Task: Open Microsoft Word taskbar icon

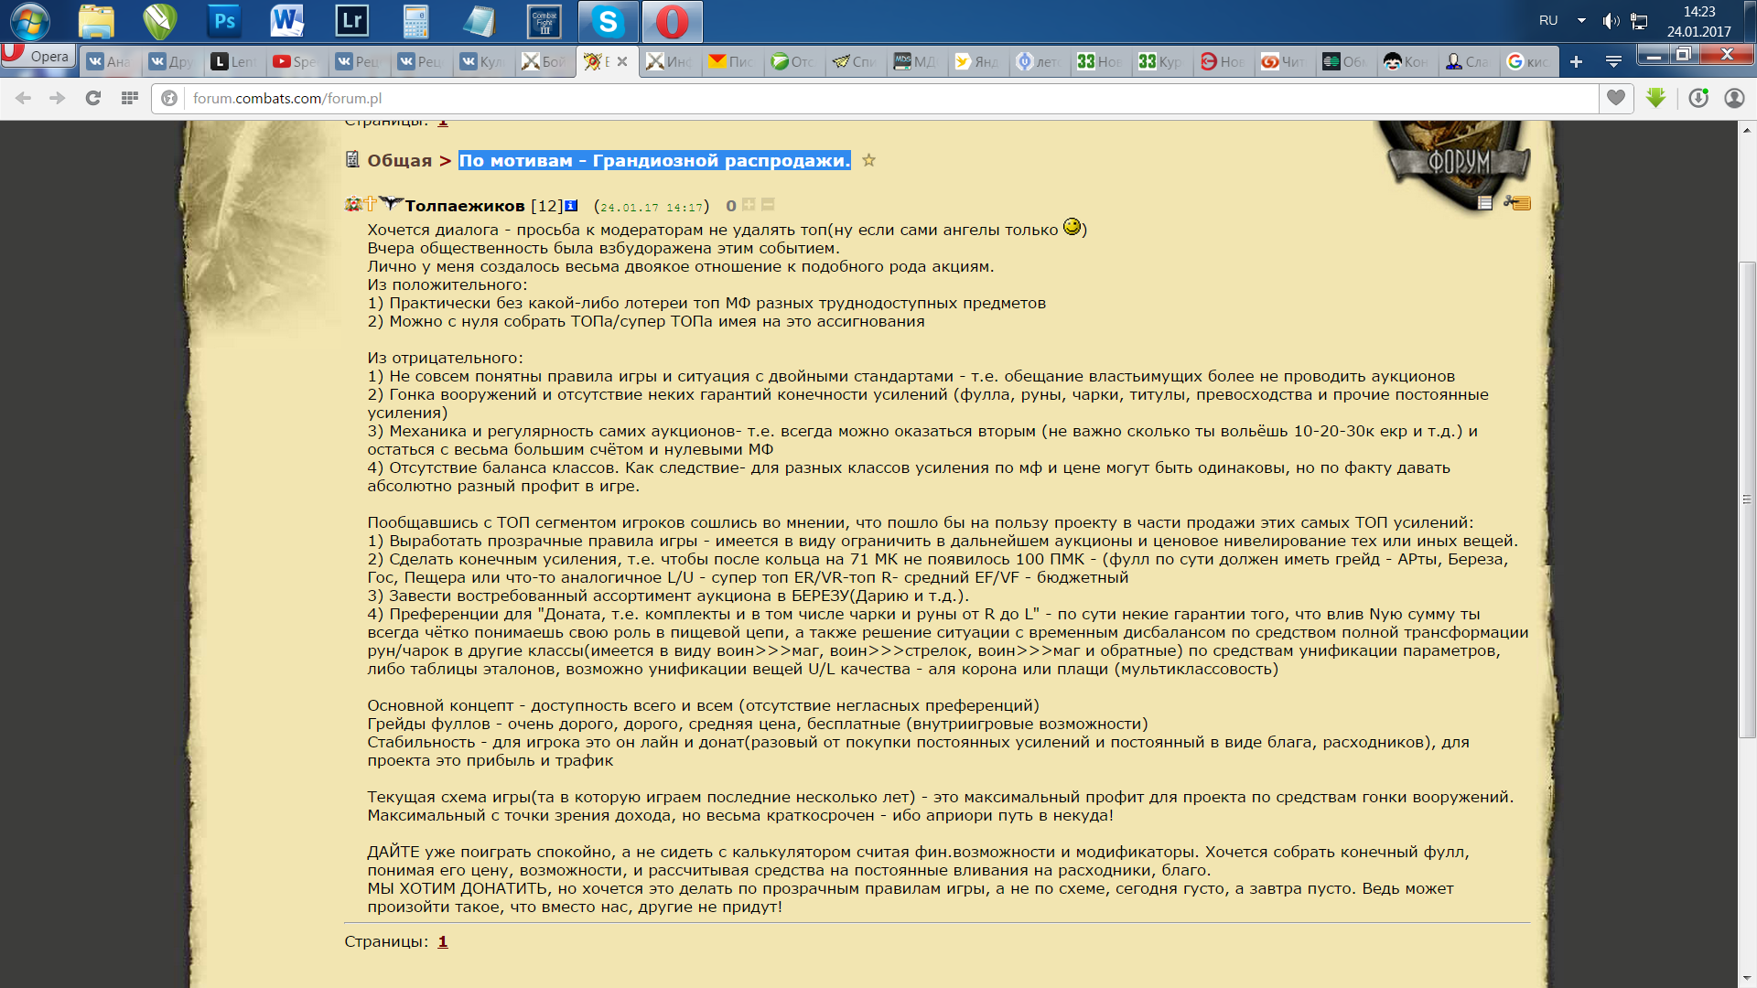Action: (x=287, y=21)
